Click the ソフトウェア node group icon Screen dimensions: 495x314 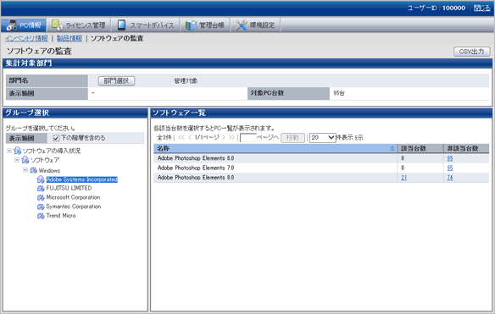pos(25,160)
